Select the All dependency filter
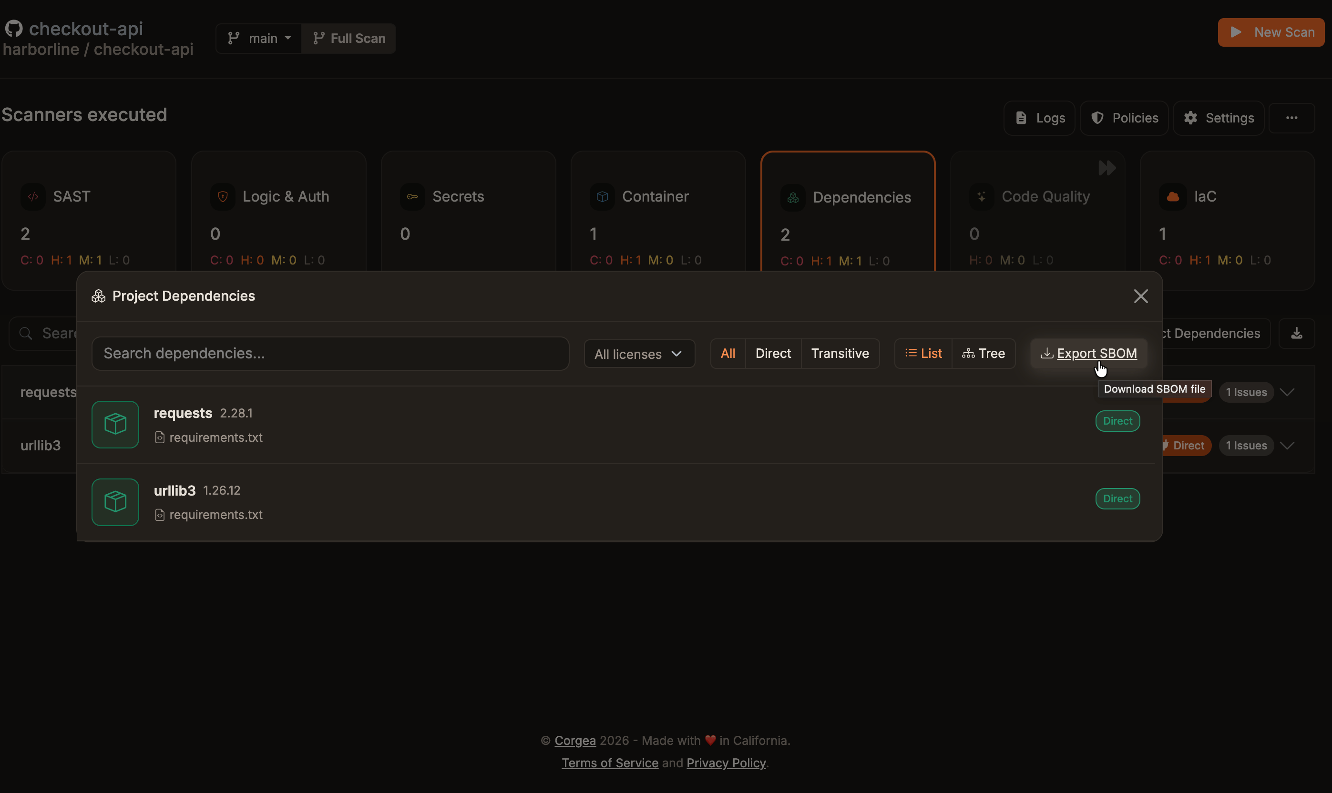Image resolution: width=1332 pixels, height=793 pixels. pyautogui.click(x=728, y=353)
